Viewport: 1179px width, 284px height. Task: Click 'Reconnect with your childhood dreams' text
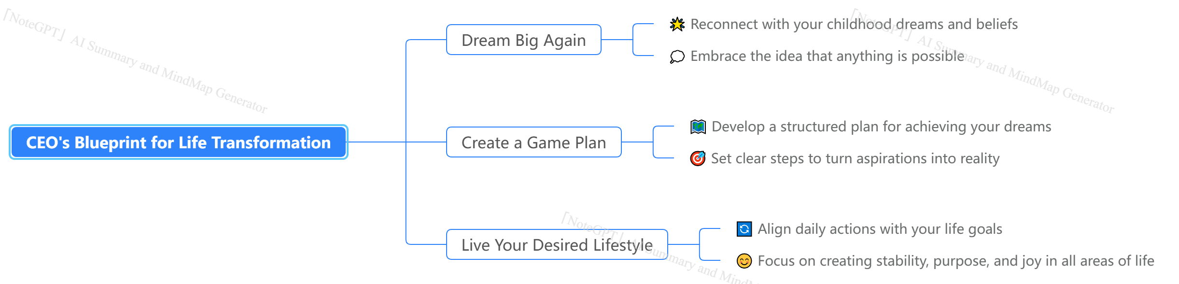[854, 24]
